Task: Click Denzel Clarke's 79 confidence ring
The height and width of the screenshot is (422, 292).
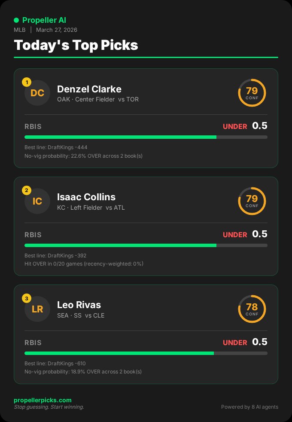Action: pos(252,93)
